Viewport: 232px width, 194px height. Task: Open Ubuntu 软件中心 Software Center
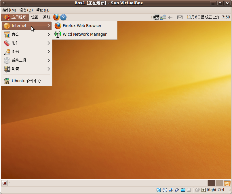pyautogui.click(x=27, y=81)
